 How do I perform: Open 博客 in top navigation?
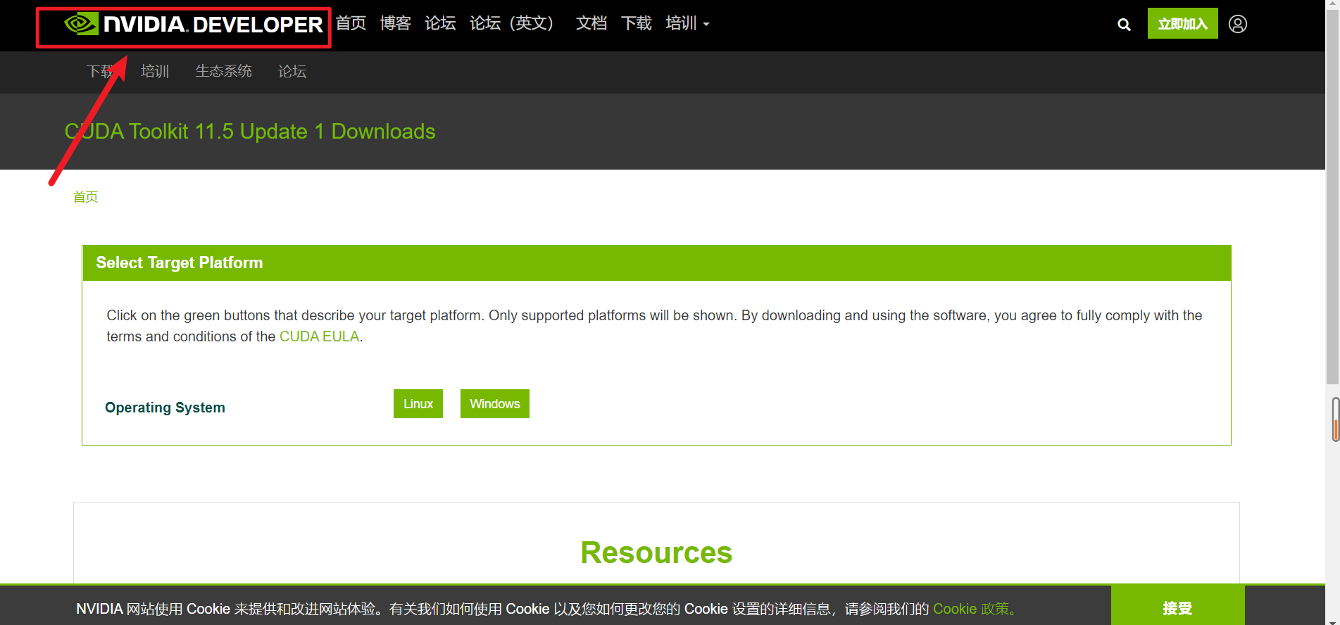pyautogui.click(x=395, y=23)
